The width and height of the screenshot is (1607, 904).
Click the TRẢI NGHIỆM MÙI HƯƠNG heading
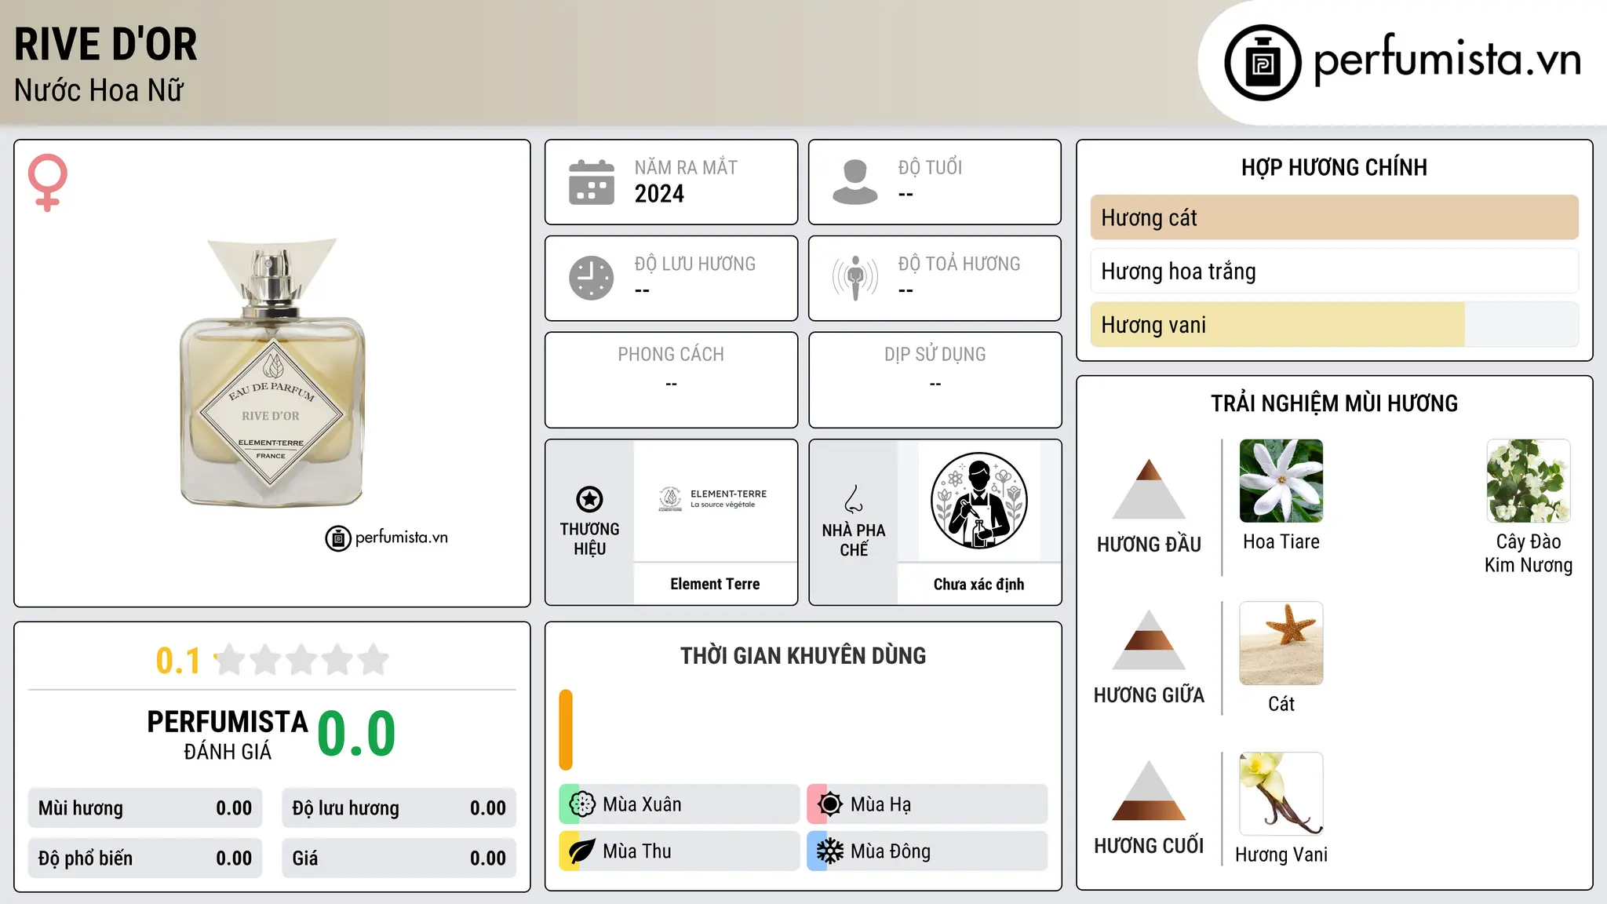tap(1334, 403)
